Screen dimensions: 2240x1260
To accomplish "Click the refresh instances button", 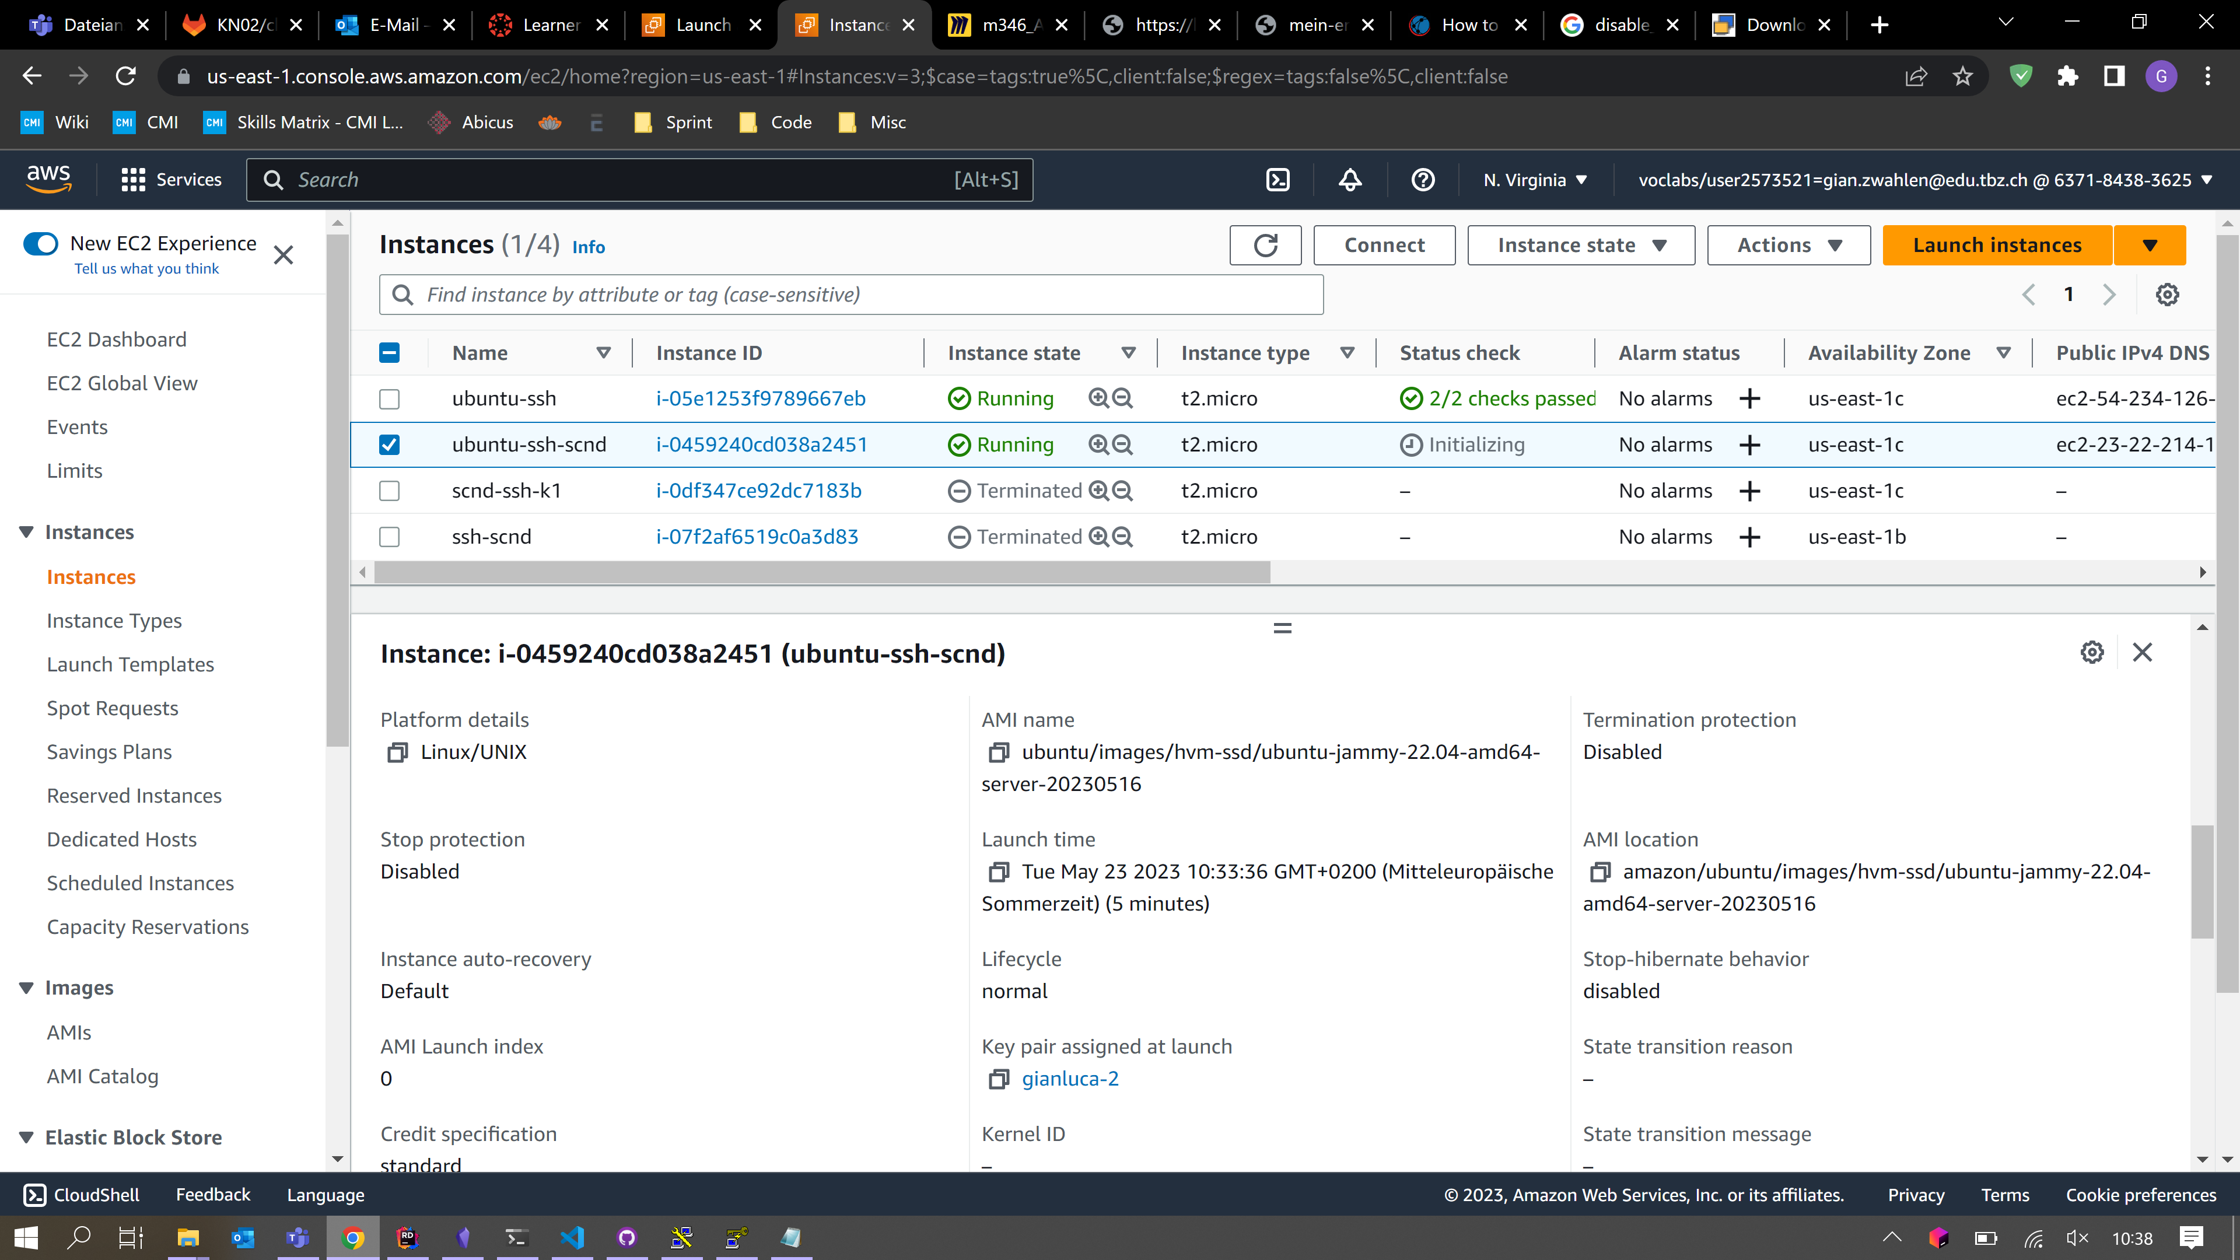I will pyautogui.click(x=1265, y=245).
